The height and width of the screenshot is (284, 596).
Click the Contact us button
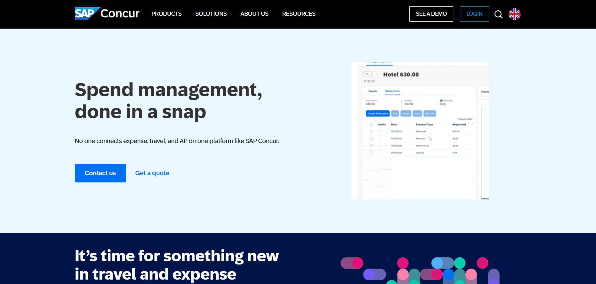[100, 173]
